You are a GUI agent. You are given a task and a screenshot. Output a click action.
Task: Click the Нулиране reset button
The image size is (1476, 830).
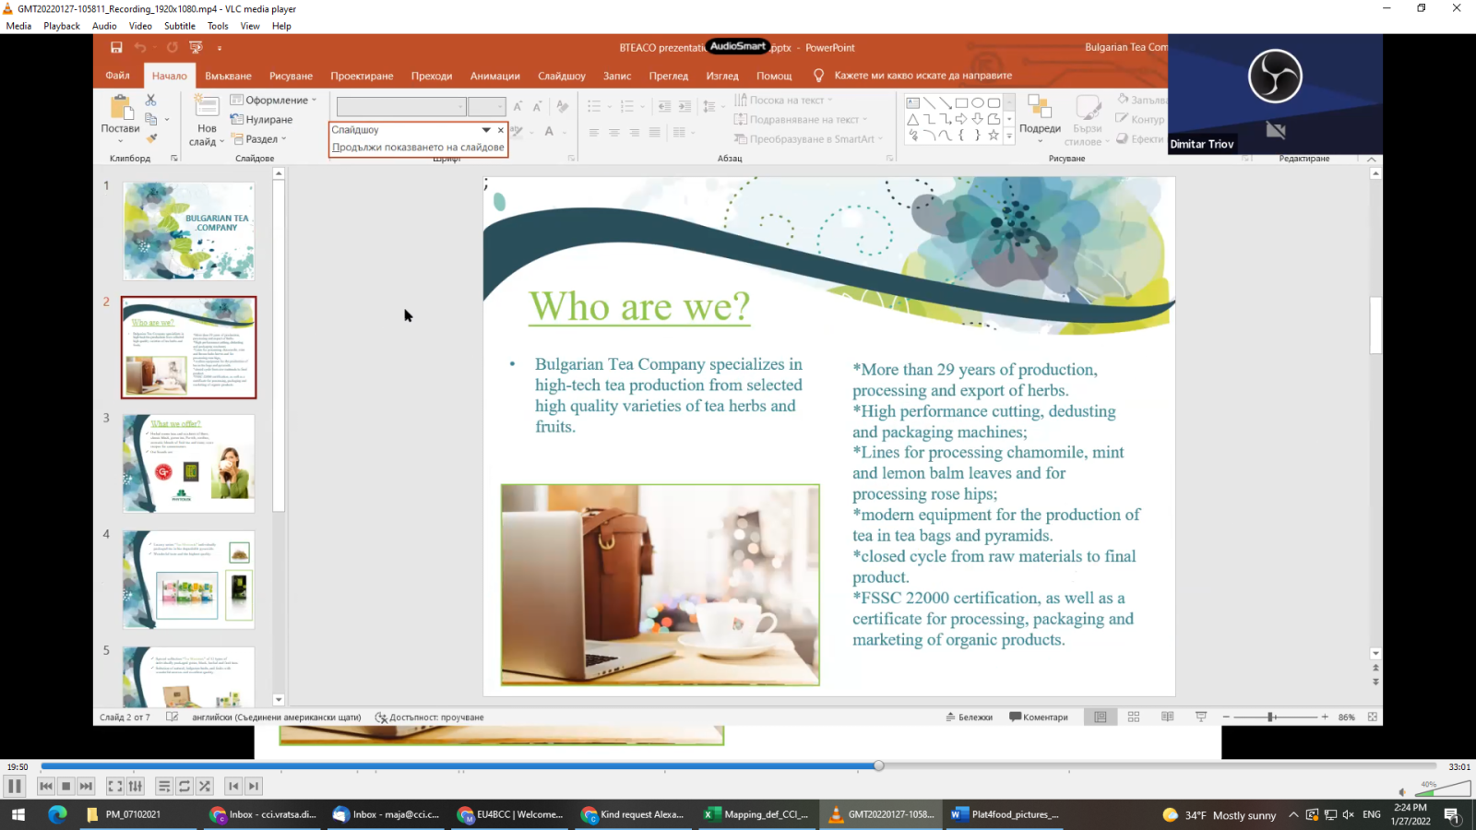(x=262, y=119)
